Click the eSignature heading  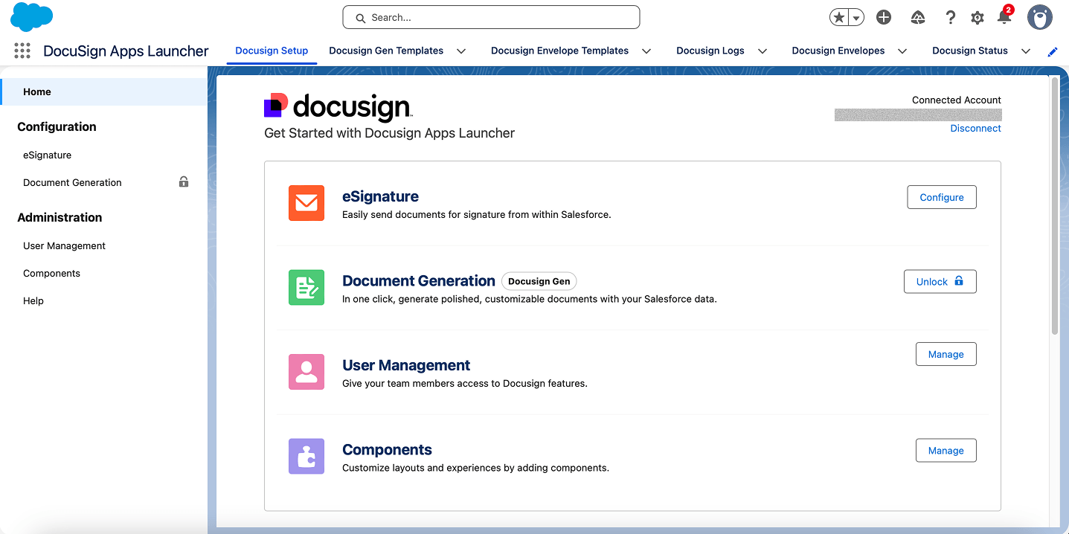[x=380, y=196]
